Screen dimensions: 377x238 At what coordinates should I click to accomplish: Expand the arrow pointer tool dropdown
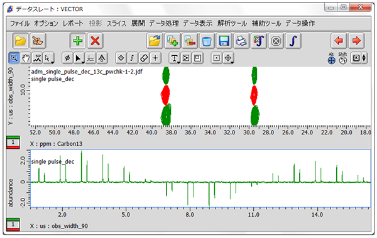pyautogui.click(x=52, y=62)
